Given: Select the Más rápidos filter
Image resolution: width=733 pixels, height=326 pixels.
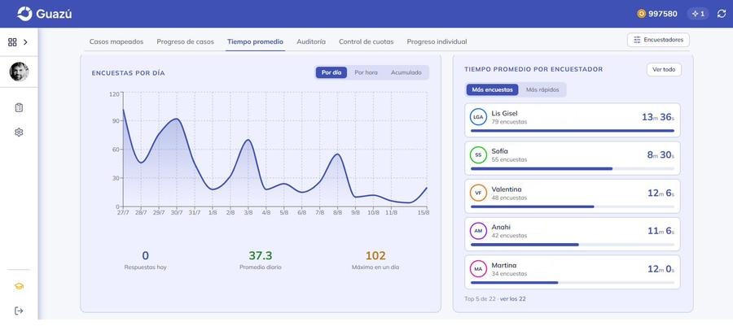Looking at the screenshot, I should coord(542,89).
